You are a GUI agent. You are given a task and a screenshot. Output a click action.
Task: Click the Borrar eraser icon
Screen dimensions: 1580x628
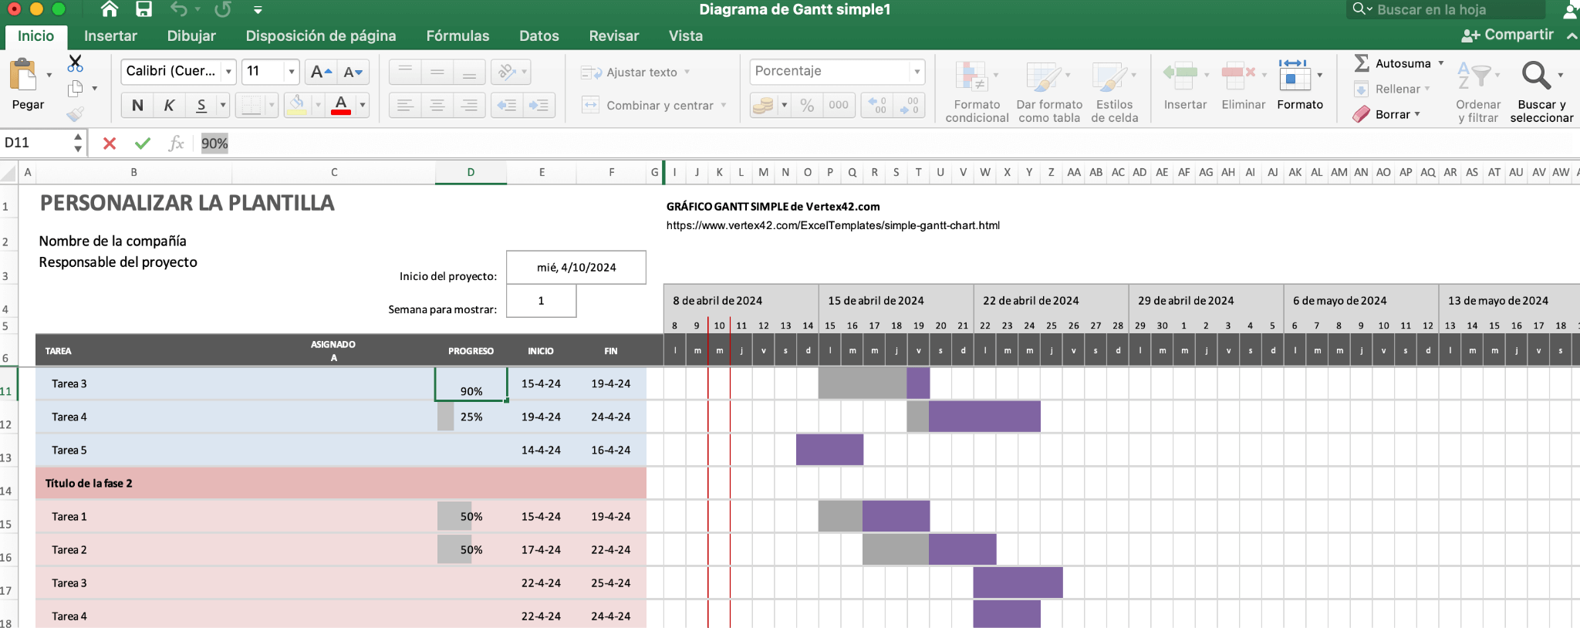(x=1362, y=114)
